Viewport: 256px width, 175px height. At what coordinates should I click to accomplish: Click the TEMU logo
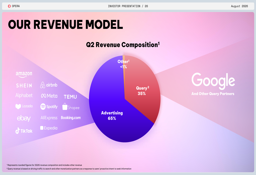[x=70, y=97]
